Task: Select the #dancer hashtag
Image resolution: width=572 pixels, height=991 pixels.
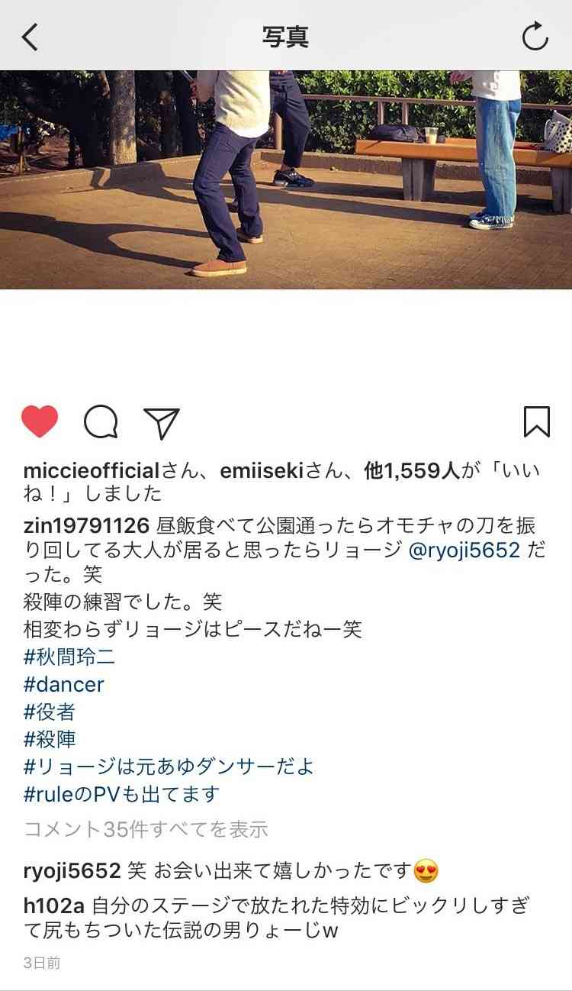Action: pos(64,684)
